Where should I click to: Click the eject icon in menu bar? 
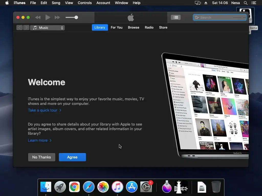(x=206, y=3)
